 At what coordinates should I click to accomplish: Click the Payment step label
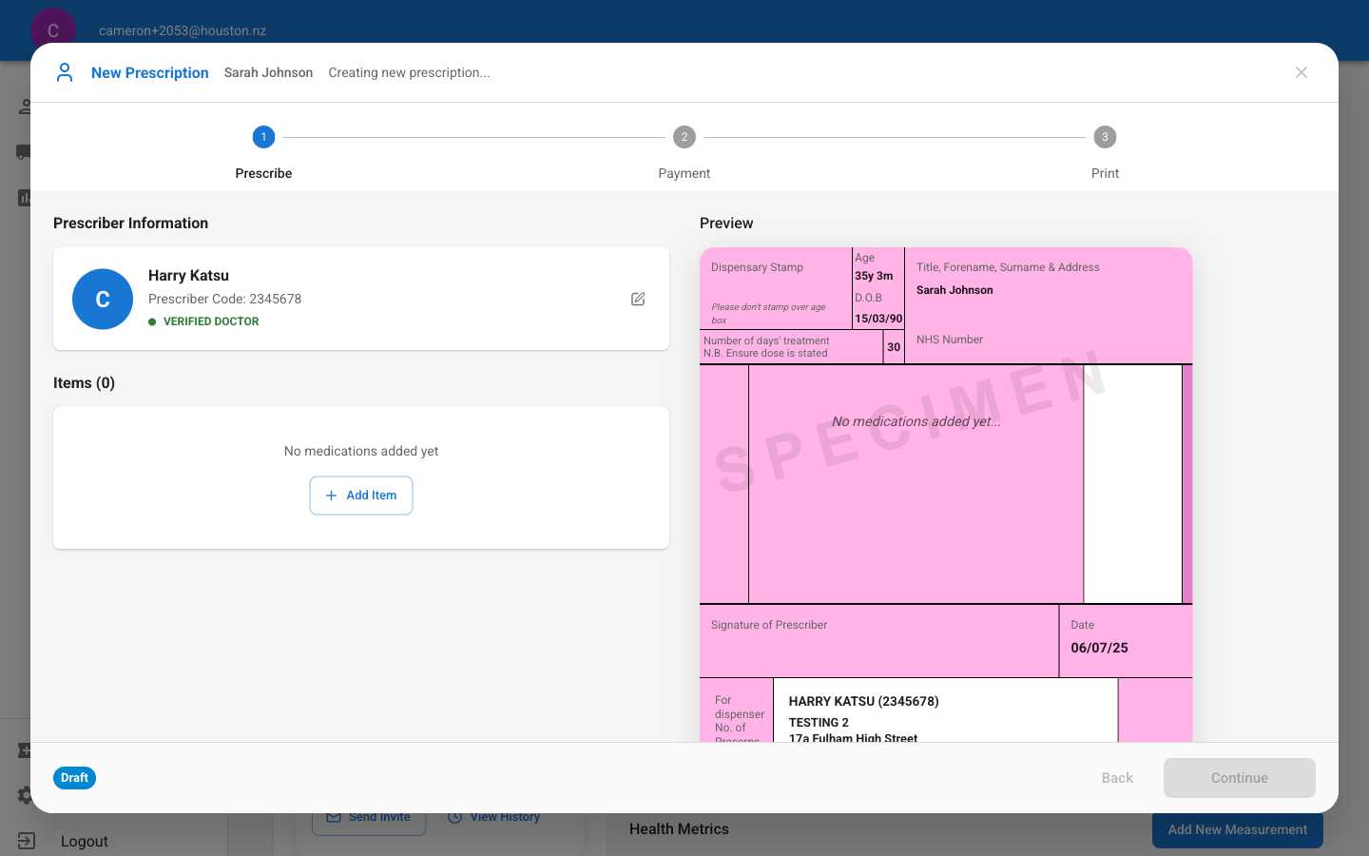(684, 173)
